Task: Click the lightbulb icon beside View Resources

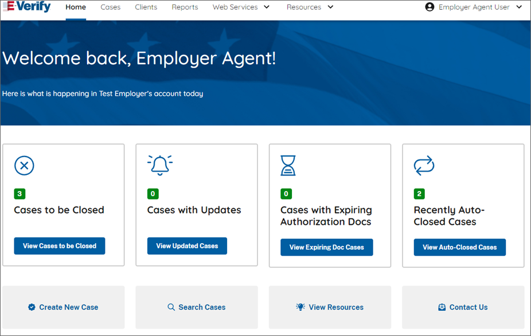Action: 300,307
